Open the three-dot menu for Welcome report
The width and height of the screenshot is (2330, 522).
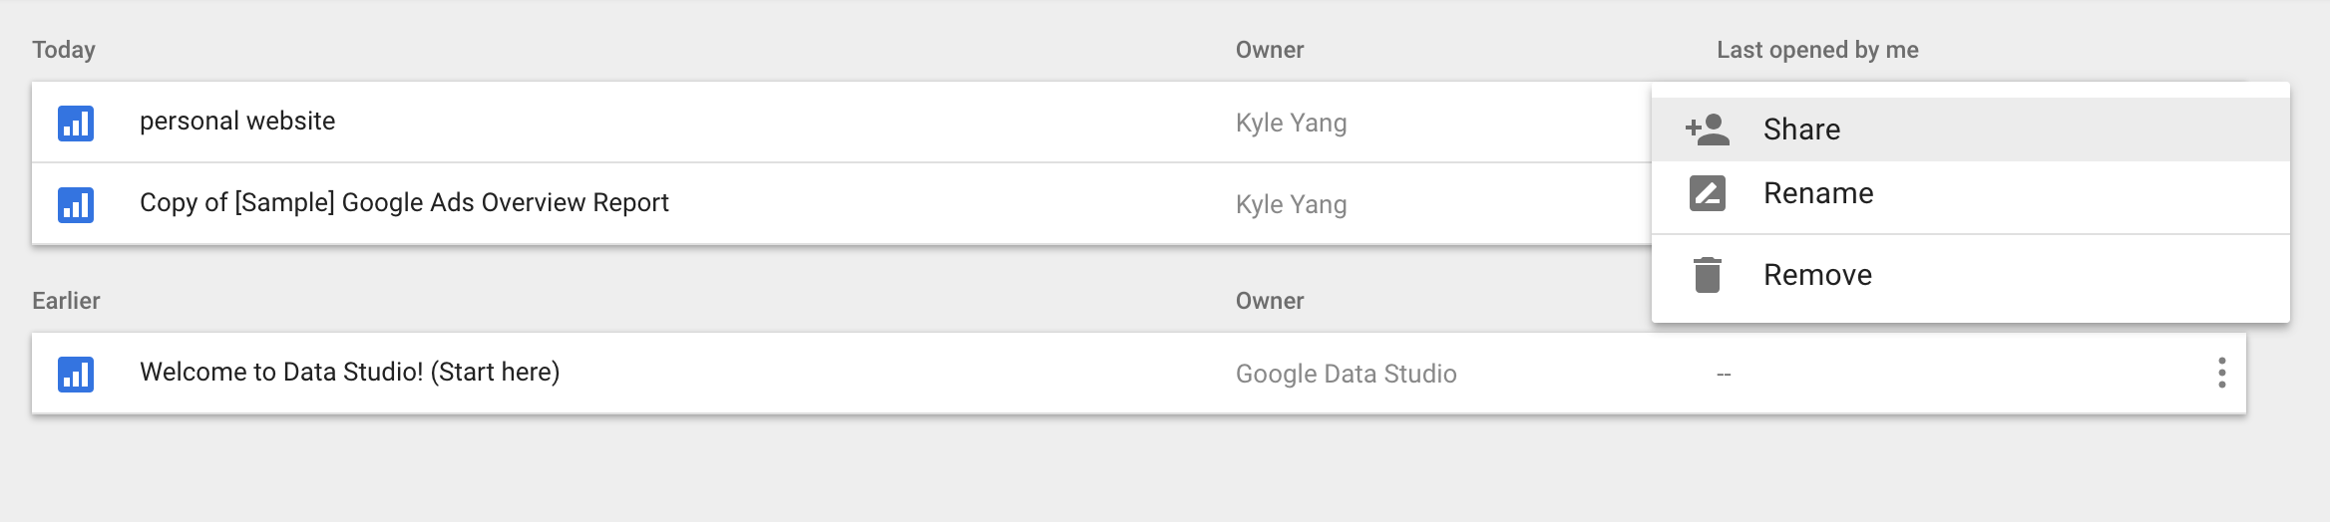pos(2221,373)
